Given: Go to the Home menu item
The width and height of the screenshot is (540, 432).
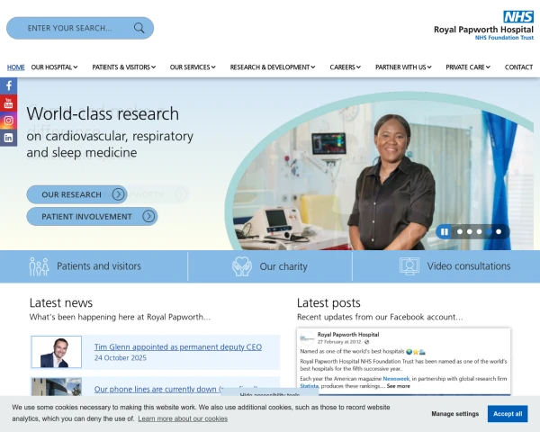Looking at the screenshot, I should coord(16,67).
